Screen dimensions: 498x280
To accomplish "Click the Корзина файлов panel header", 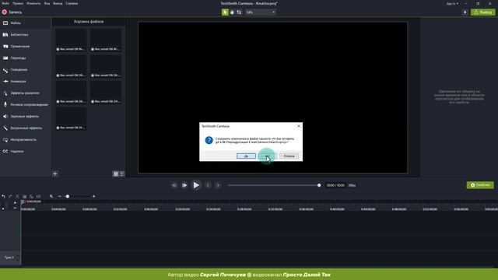I will click(89, 22).
